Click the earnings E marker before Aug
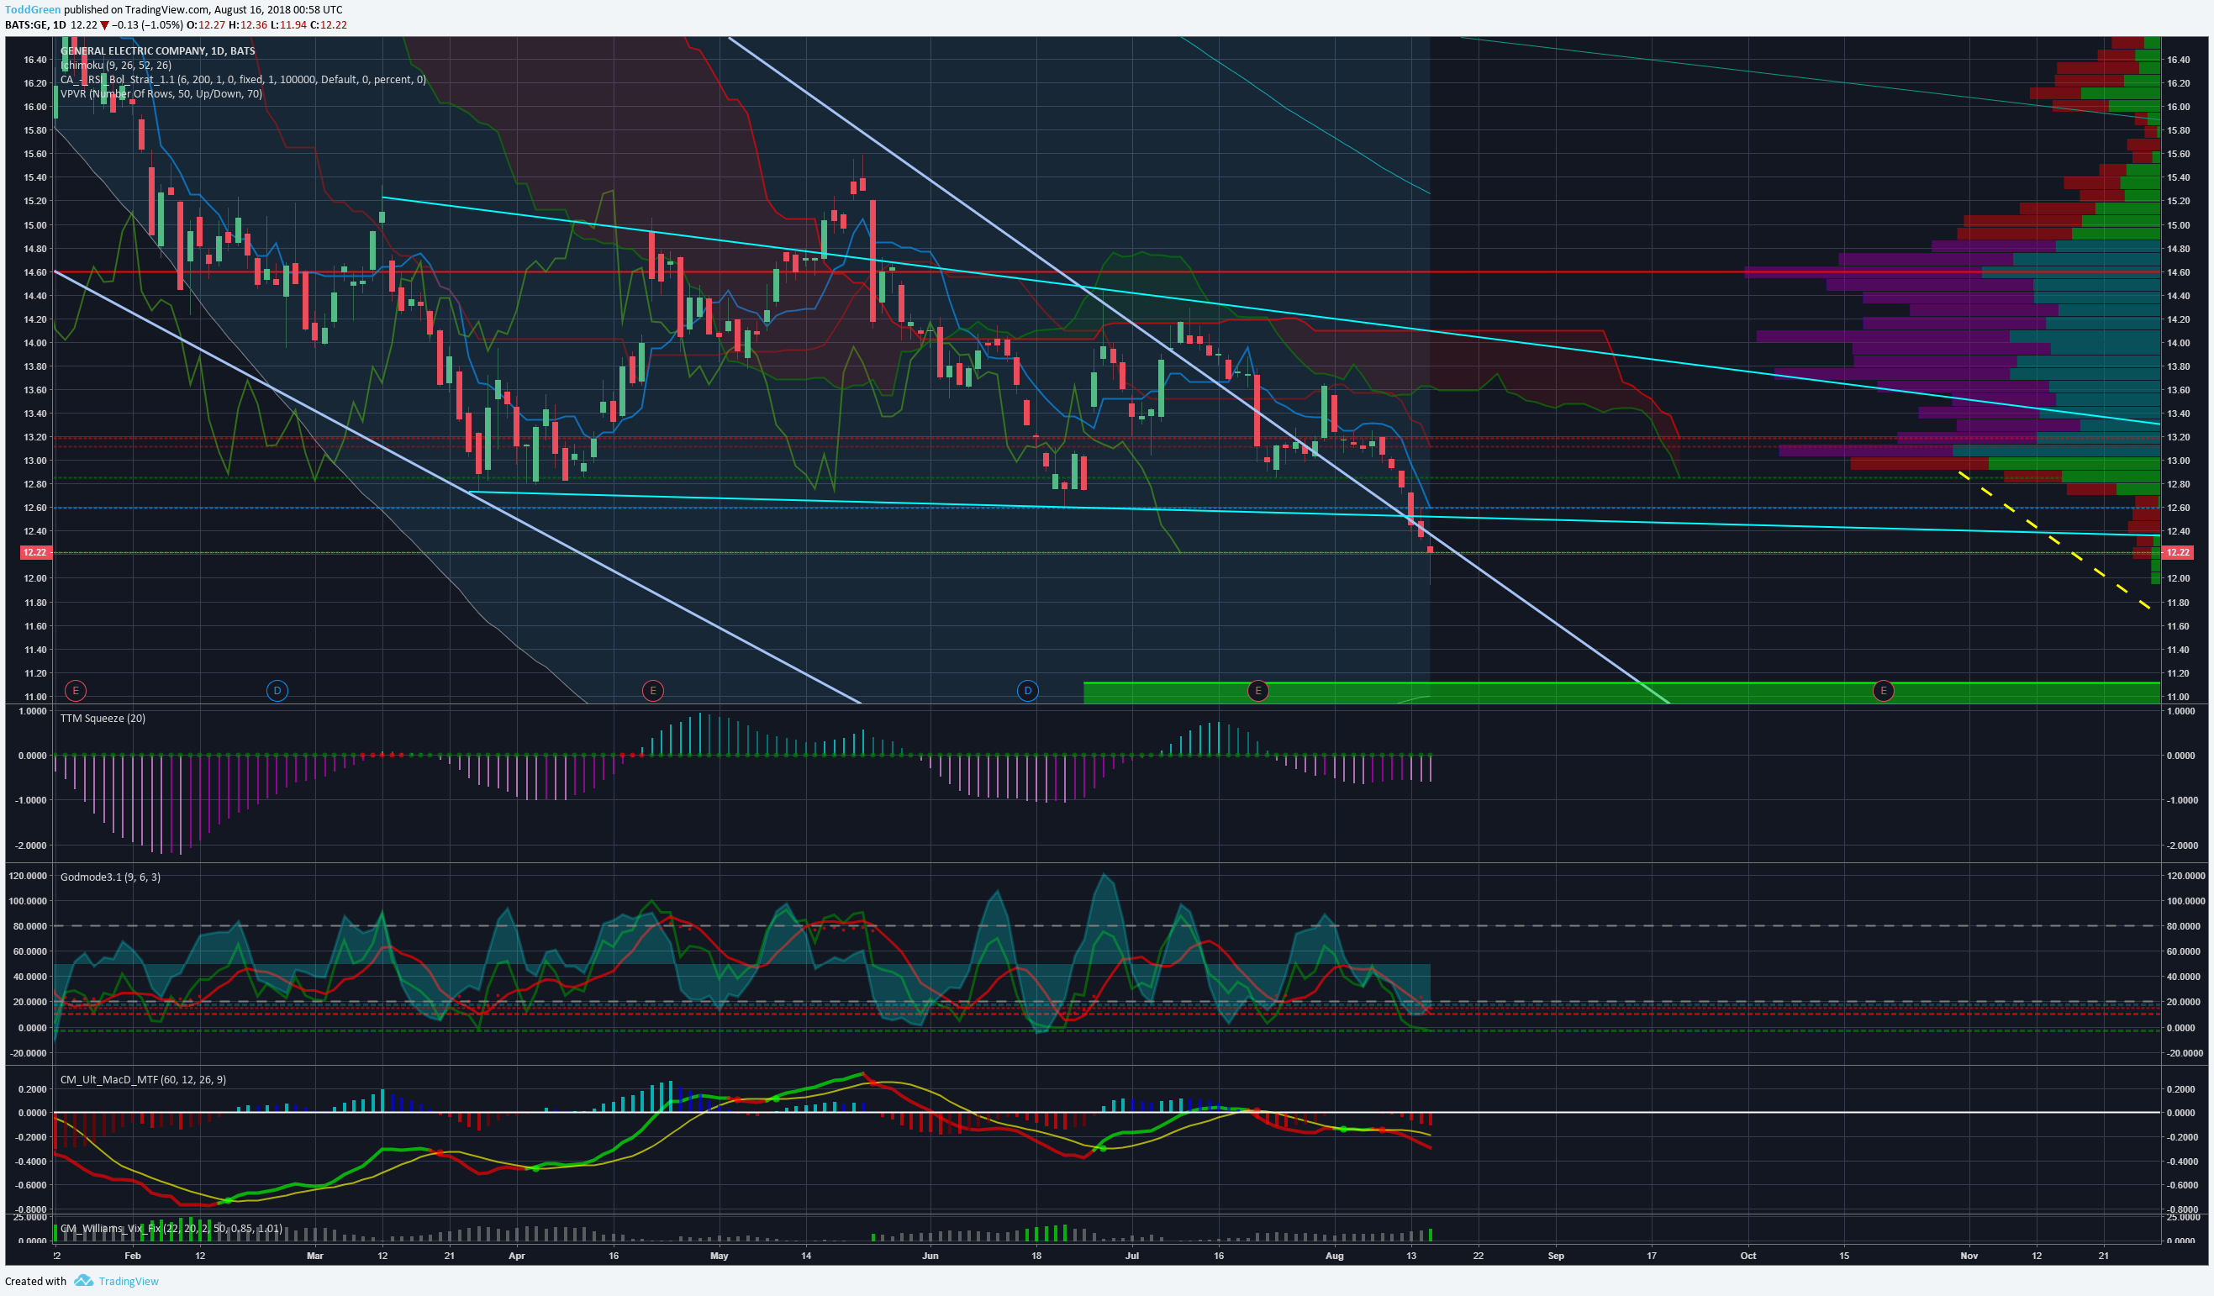 tap(1258, 691)
